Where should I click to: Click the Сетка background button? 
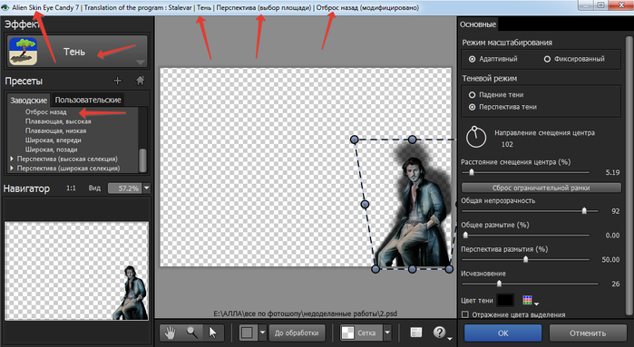pos(361,333)
